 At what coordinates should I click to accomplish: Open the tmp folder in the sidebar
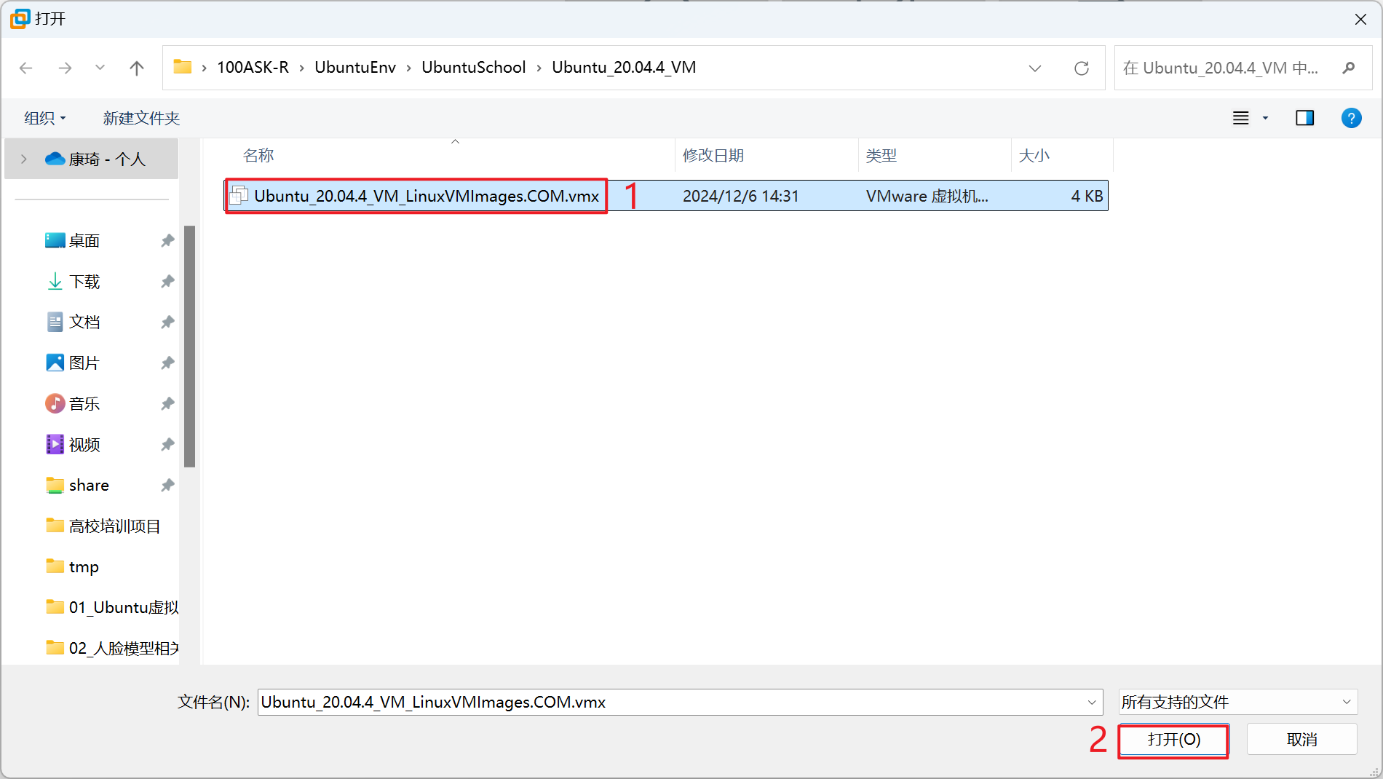[84, 566]
